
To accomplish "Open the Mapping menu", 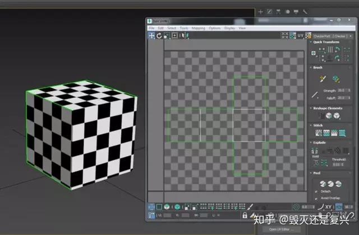I will point(198,28).
